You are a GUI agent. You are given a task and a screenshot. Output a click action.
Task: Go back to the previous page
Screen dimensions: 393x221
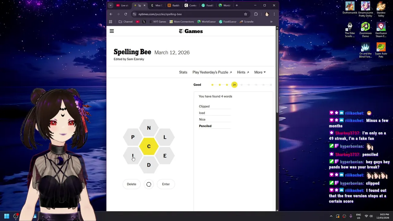pos(111,14)
